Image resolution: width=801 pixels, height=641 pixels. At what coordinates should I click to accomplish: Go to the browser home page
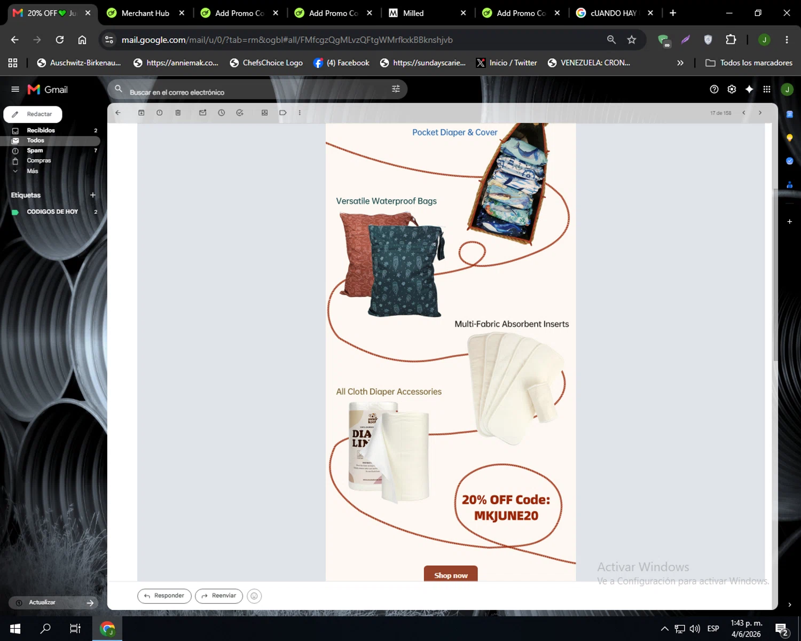click(x=82, y=40)
